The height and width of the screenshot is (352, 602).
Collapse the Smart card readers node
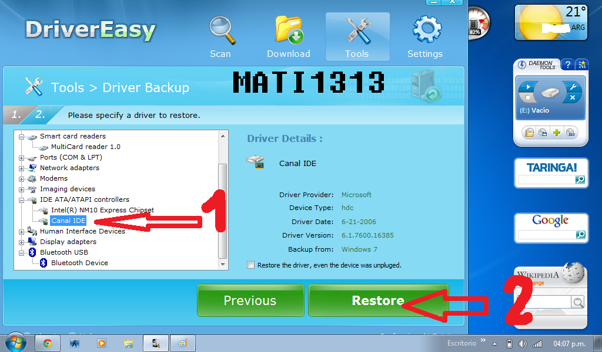pyautogui.click(x=22, y=137)
